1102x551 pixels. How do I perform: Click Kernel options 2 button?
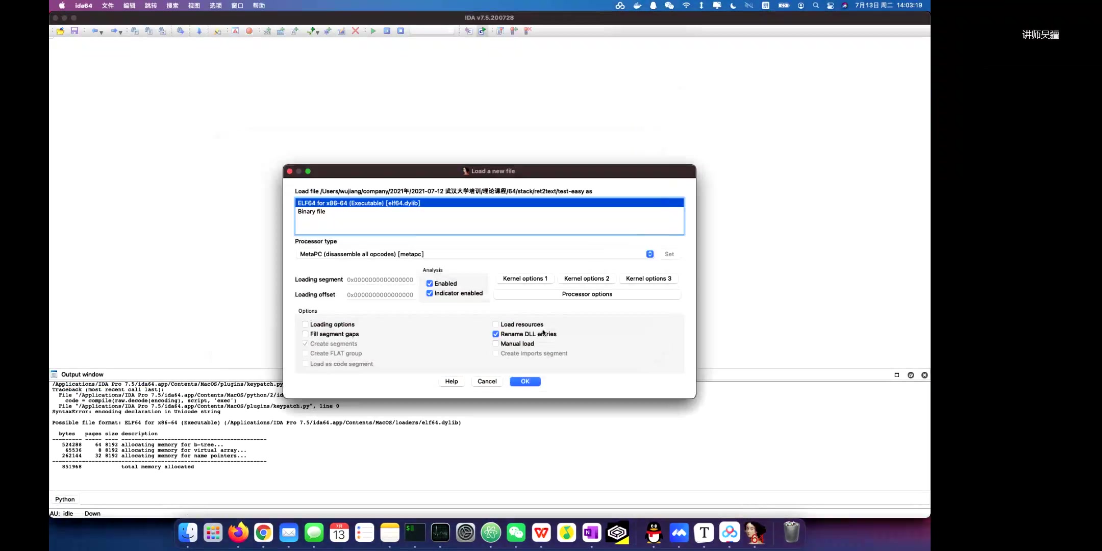[586, 279]
